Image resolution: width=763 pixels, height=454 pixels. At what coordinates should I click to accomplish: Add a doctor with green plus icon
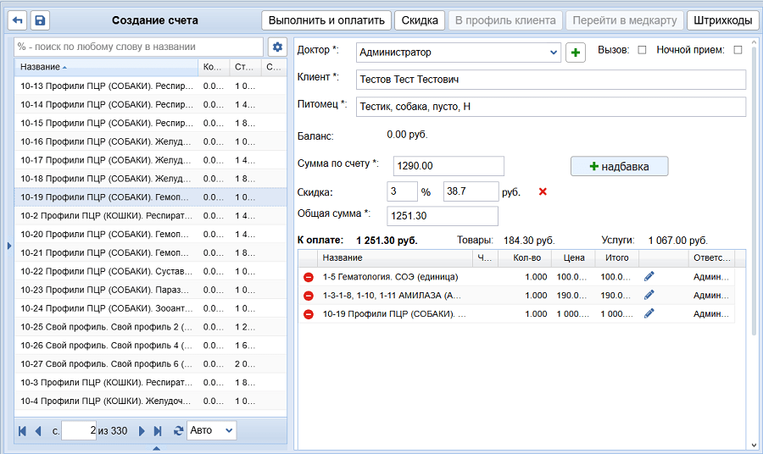coord(576,53)
